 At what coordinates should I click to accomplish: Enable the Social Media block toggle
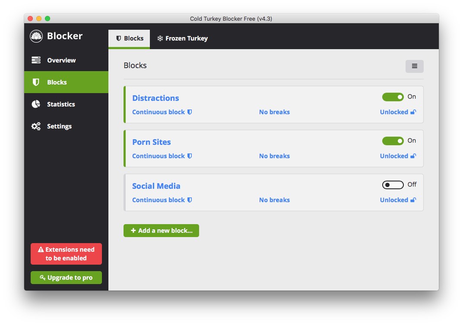[x=393, y=184]
